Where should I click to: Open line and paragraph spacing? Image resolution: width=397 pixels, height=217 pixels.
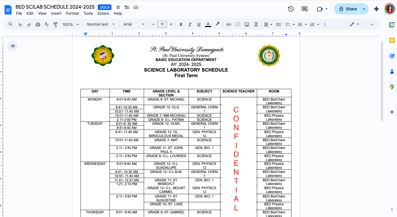(x=279, y=25)
